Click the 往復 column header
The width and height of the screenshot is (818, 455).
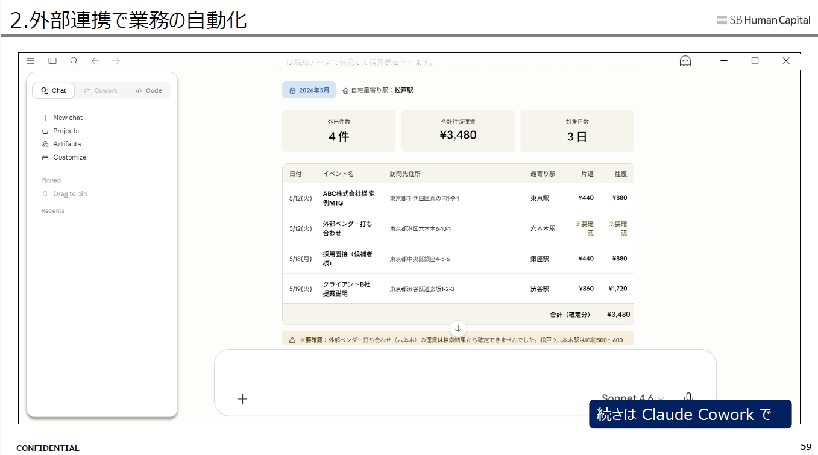(620, 174)
